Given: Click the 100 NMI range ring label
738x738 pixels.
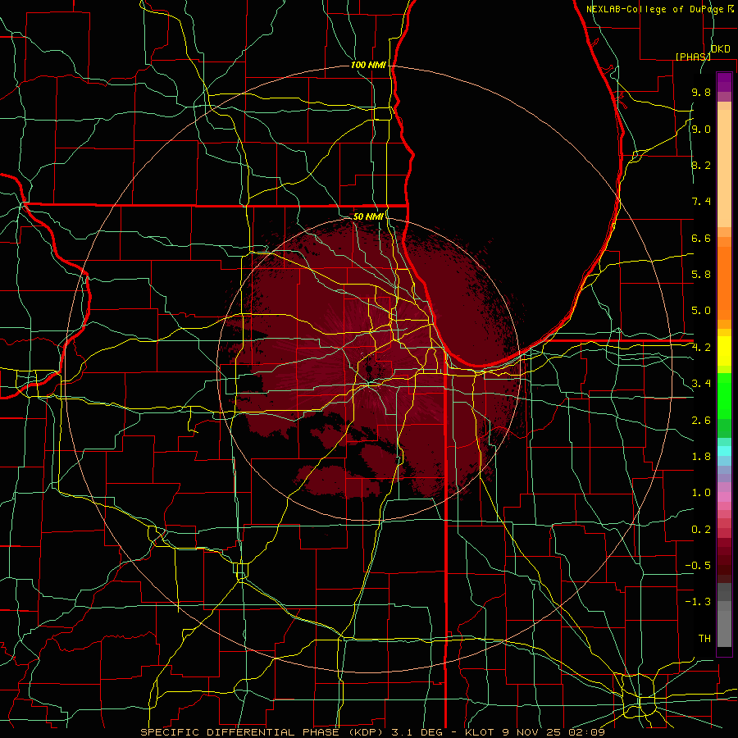Looking at the screenshot, I should coord(368,65).
